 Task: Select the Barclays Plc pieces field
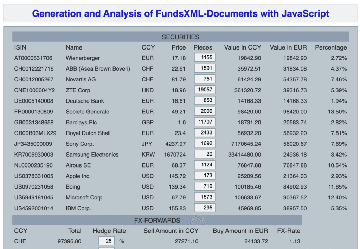pos(205,122)
